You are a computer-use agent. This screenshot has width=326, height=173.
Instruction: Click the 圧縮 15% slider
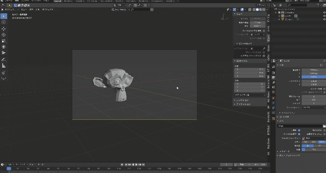click(314, 149)
